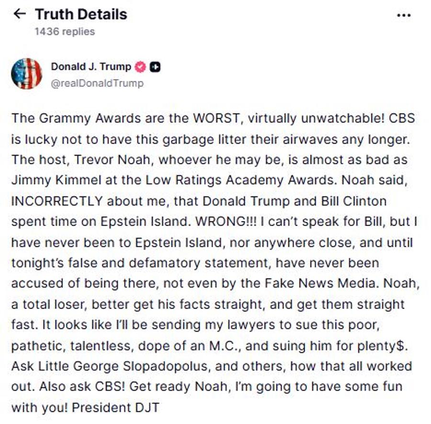Click the pink verified checkmark badge

coord(139,67)
